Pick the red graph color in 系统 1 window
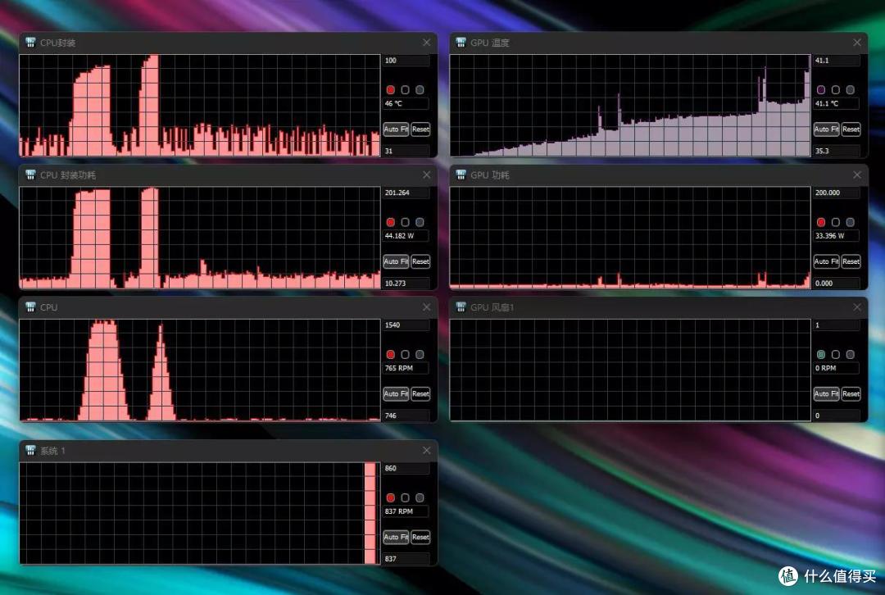Image resolution: width=885 pixels, height=595 pixels. click(390, 497)
